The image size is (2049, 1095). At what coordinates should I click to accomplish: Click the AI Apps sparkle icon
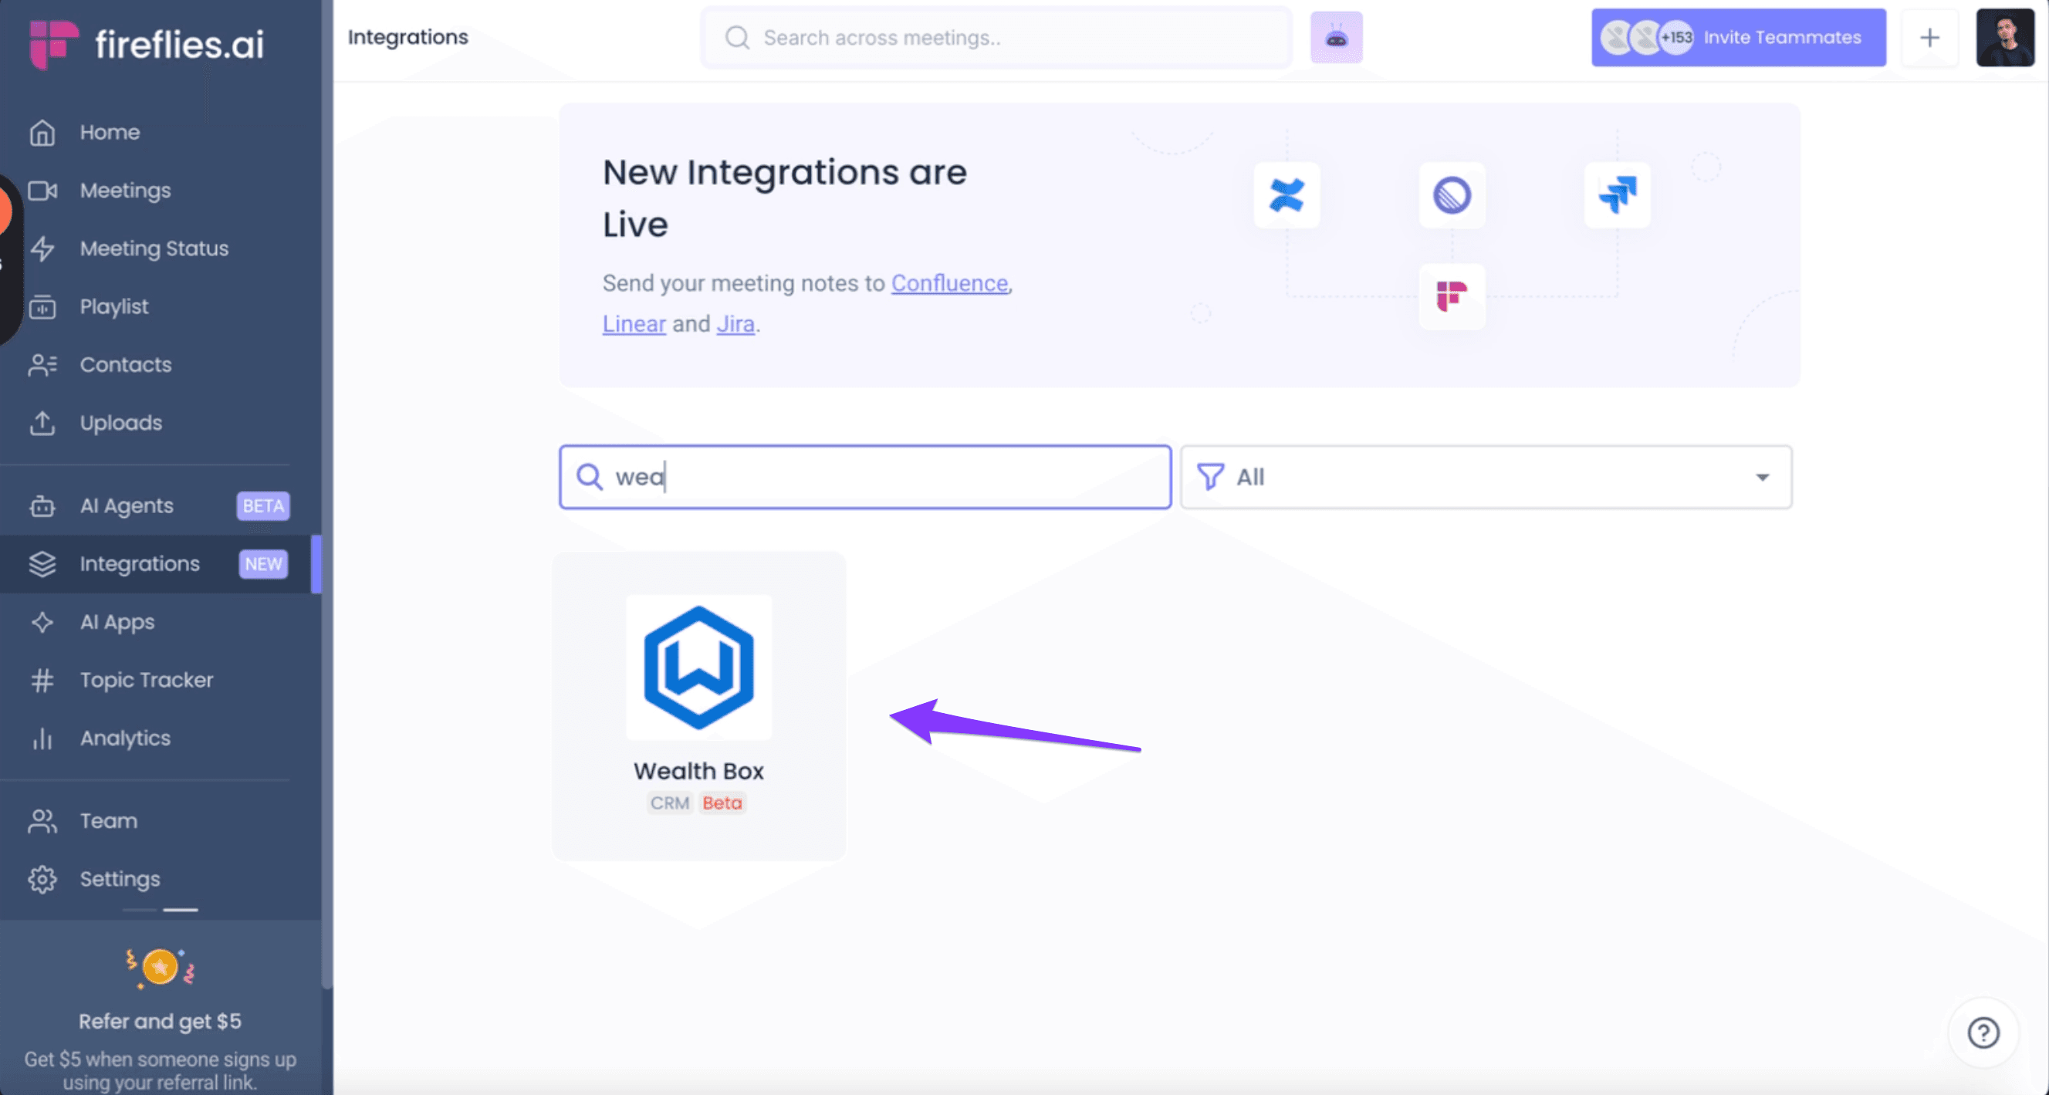click(x=42, y=622)
